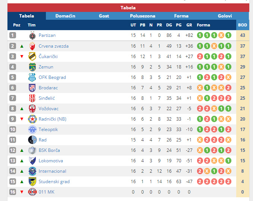Click Lokomotiva's green win form badge
The height and width of the screenshot is (201, 253).
coord(228,161)
